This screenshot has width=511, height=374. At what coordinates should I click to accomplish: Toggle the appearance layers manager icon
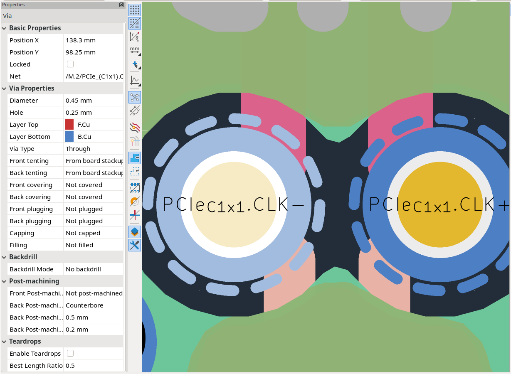pyautogui.click(x=135, y=231)
